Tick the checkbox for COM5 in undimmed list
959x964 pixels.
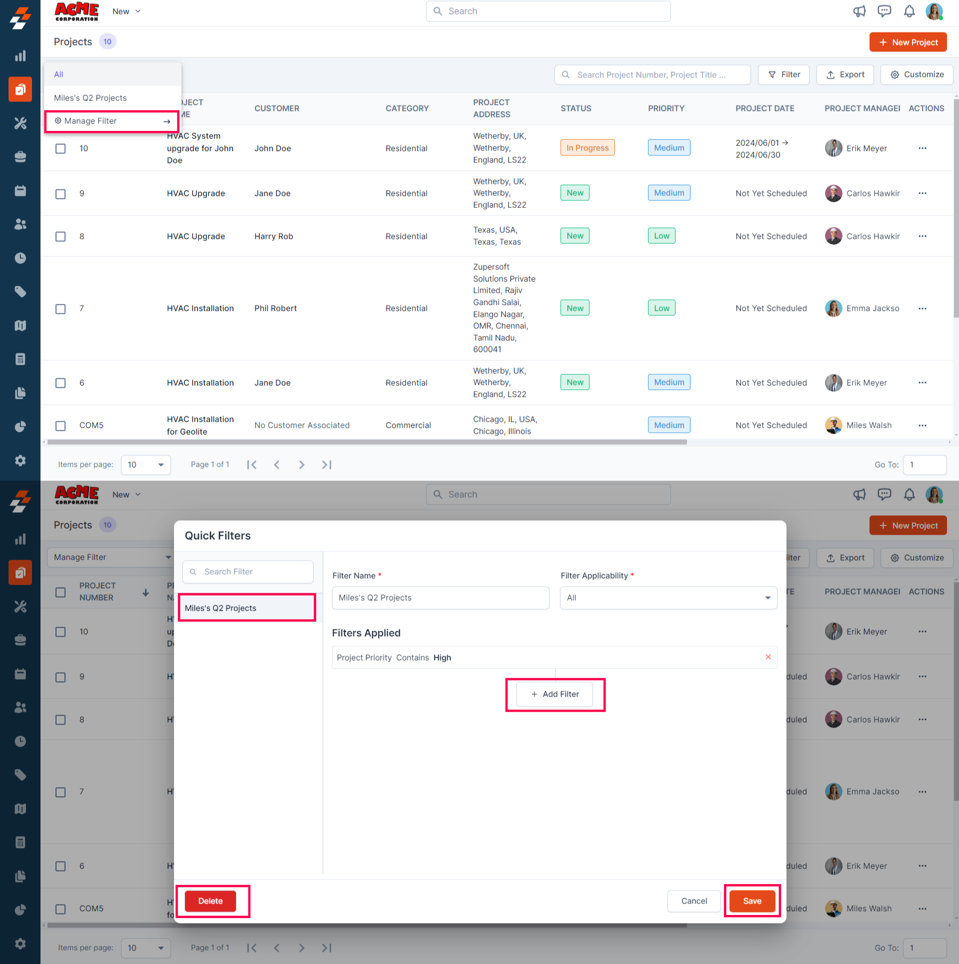60,426
